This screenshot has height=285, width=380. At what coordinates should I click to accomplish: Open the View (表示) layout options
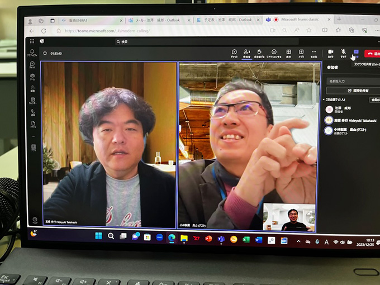pos(288,54)
